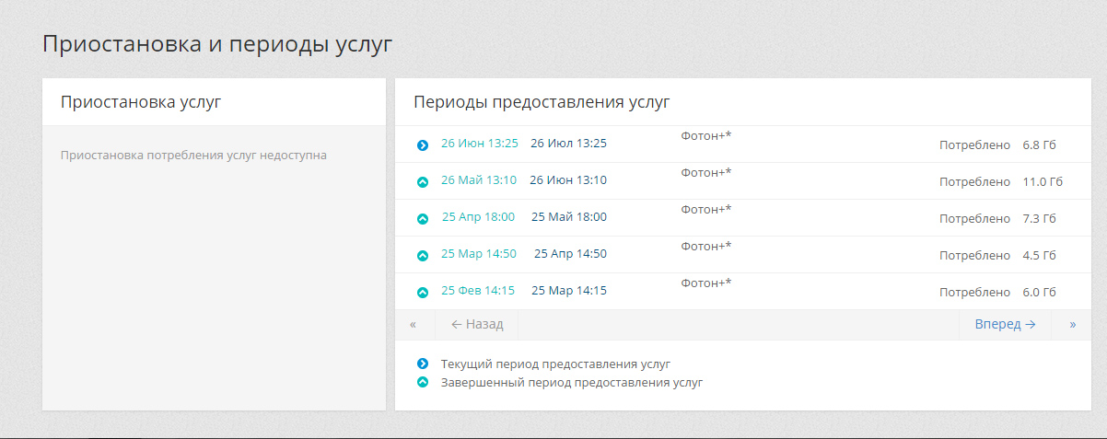Screen dimensions: 1107x439
Task: Click the chevron icon beside 25 Фев 14:15
Action: [x=423, y=293]
